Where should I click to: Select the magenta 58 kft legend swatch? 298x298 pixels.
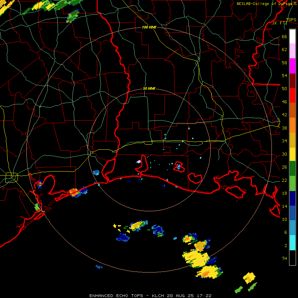(292, 66)
